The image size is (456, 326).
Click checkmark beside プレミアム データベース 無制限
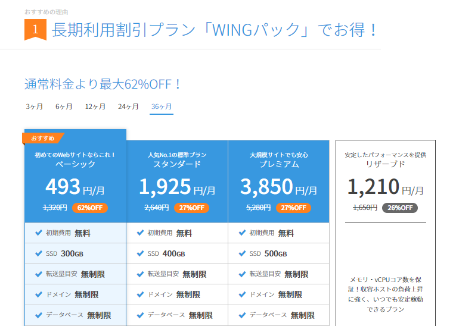tap(242, 315)
